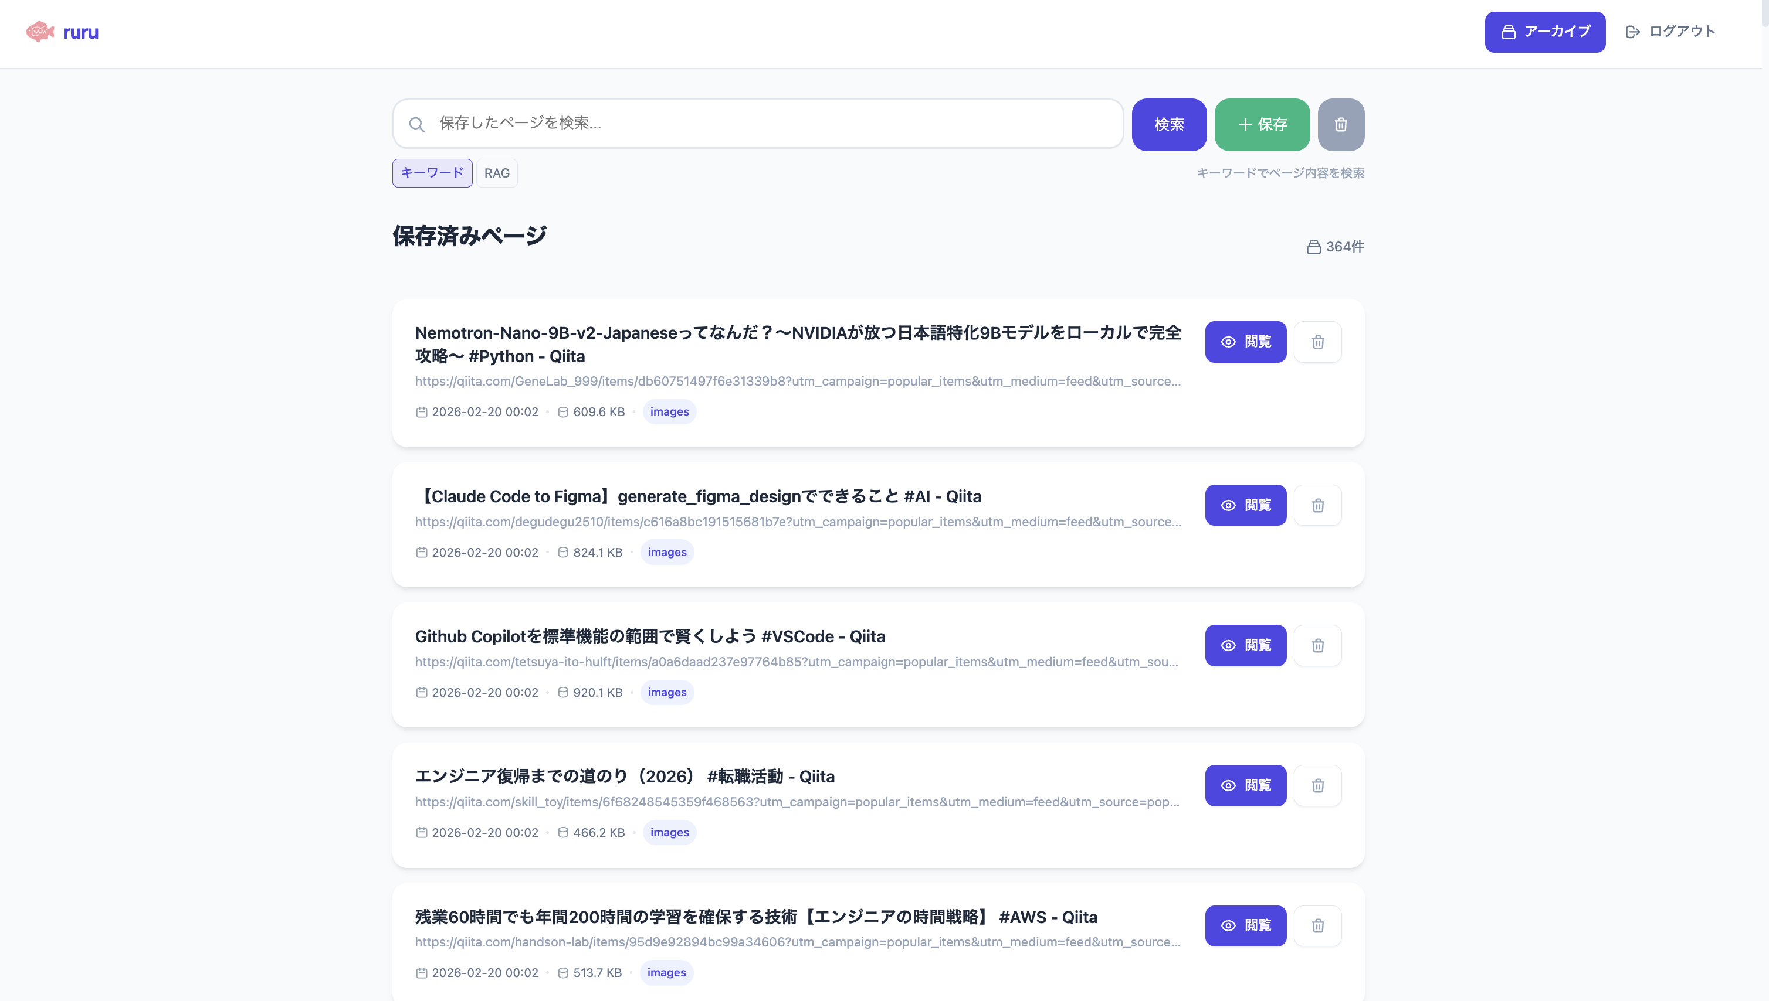The height and width of the screenshot is (1001, 1769).
Task: Click the images tag on the 残業60時間 article
Action: [x=665, y=972]
